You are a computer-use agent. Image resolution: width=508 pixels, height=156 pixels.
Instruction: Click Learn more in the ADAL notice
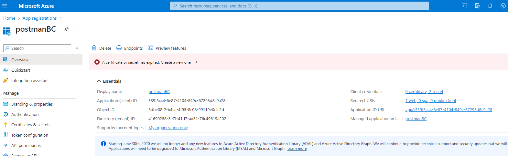297,149
